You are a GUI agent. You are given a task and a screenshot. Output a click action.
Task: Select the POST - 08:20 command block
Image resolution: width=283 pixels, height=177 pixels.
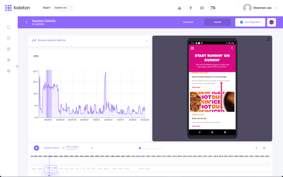(x=127, y=169)
